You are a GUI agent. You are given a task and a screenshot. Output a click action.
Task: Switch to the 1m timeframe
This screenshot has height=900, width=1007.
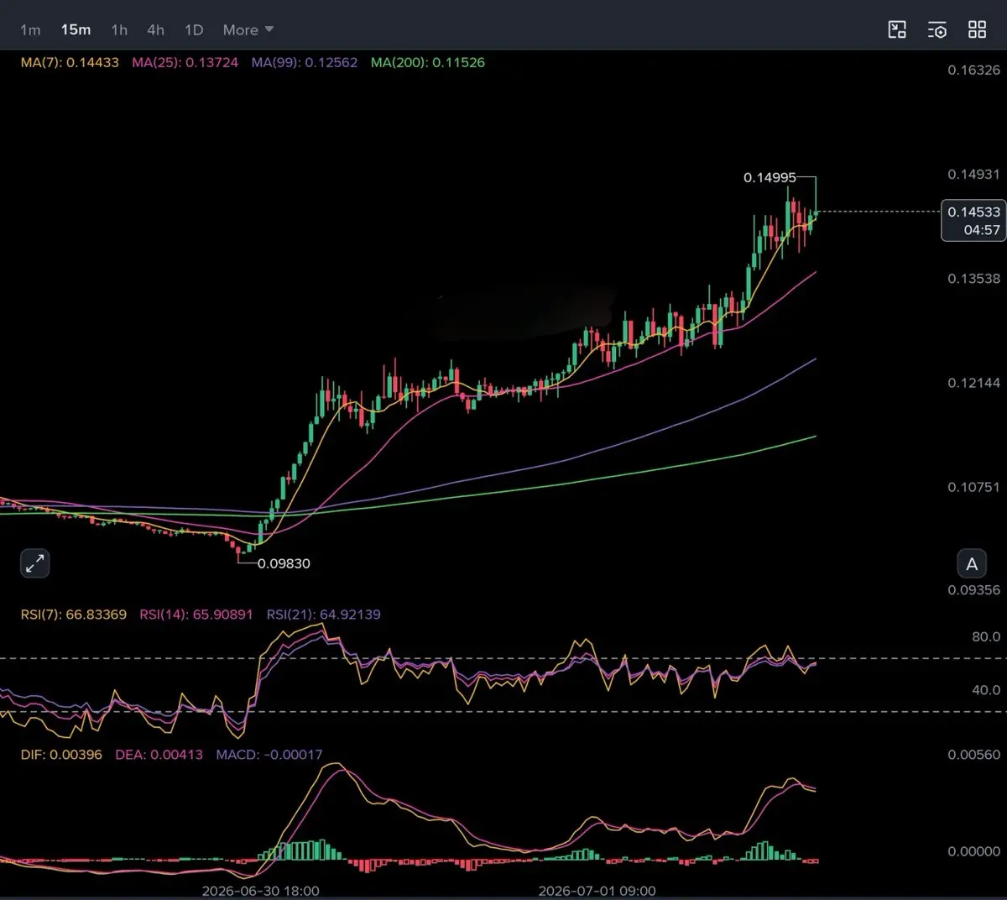tap(30, 30)
